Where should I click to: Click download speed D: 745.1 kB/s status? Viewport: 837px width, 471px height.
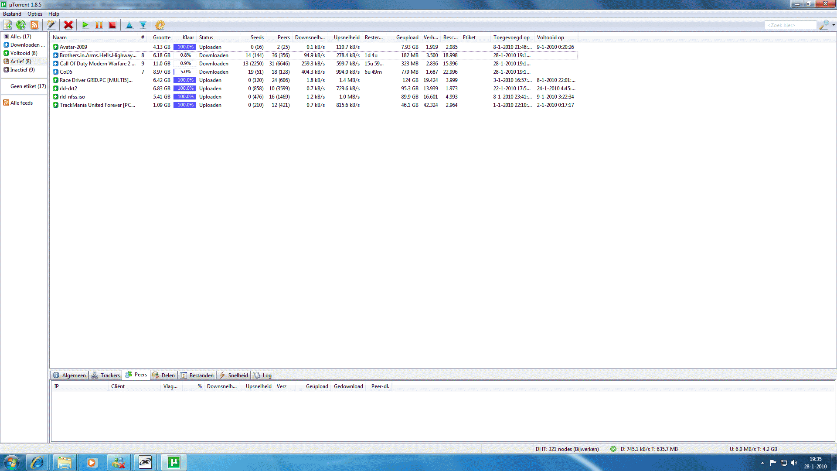pyautogui.click(x=649, y=449)
